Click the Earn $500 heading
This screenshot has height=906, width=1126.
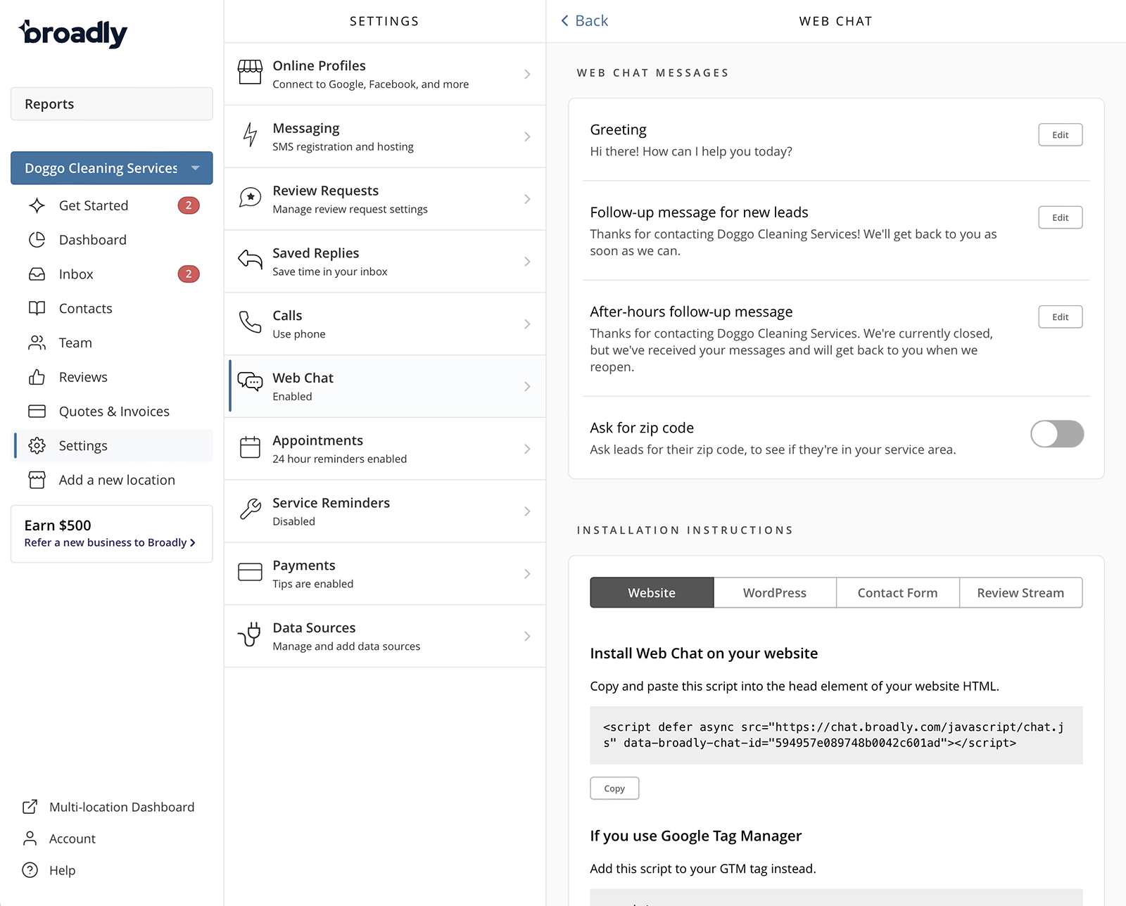tap(58, 525)
